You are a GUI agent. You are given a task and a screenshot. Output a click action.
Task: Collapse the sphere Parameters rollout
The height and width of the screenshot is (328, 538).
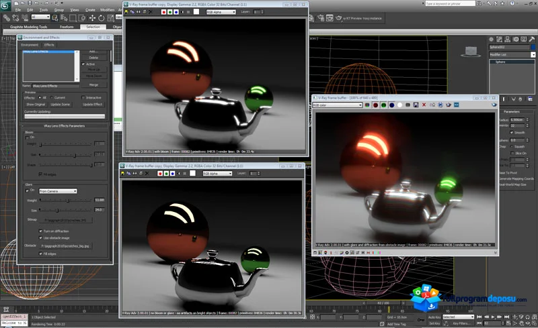click(x=511, y=111)
